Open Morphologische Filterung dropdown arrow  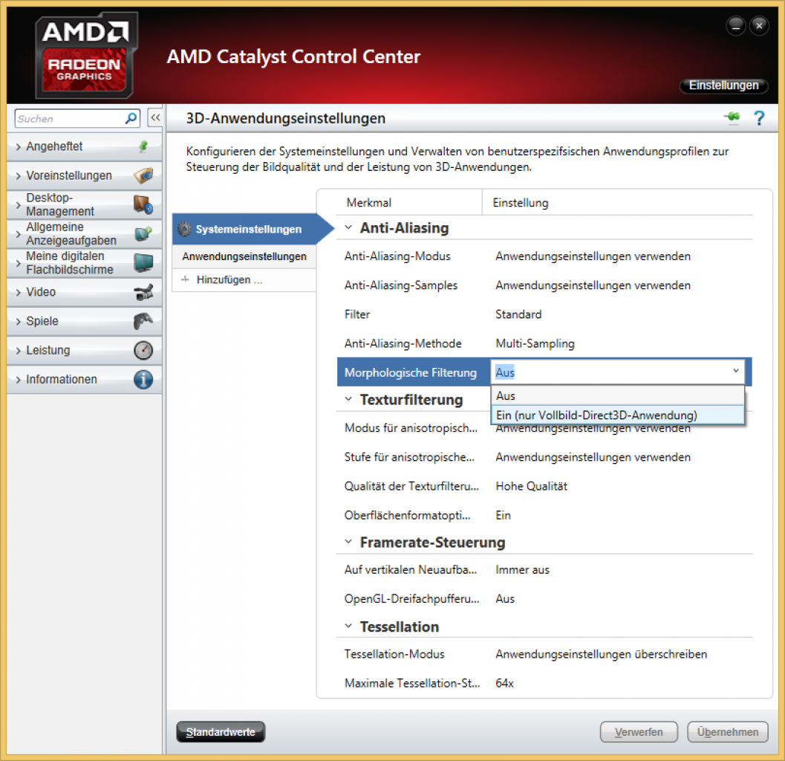point(736,372)
